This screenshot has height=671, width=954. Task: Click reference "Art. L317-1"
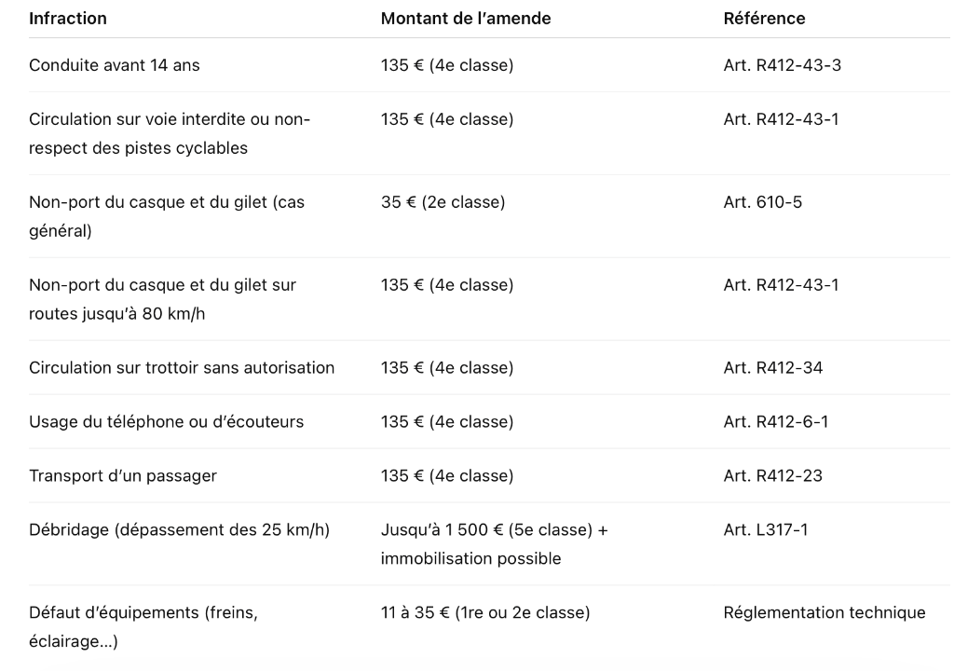coord(766,530)
